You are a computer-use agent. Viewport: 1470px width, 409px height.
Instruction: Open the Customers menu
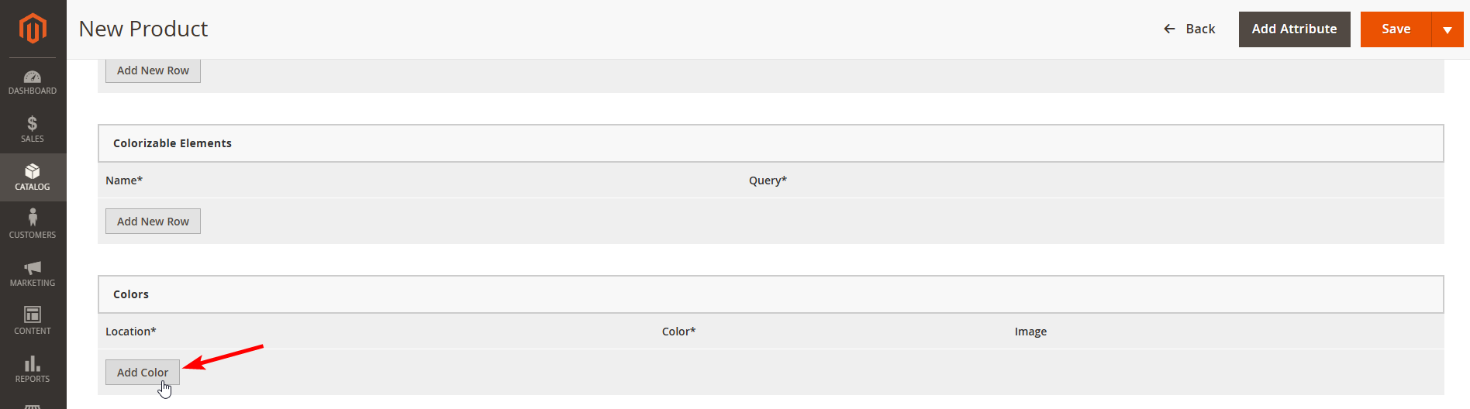pyautogui.click(x=33, y=225)
